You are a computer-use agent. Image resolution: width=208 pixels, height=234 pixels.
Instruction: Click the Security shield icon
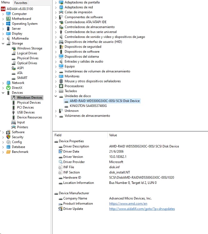pos(8,137)
